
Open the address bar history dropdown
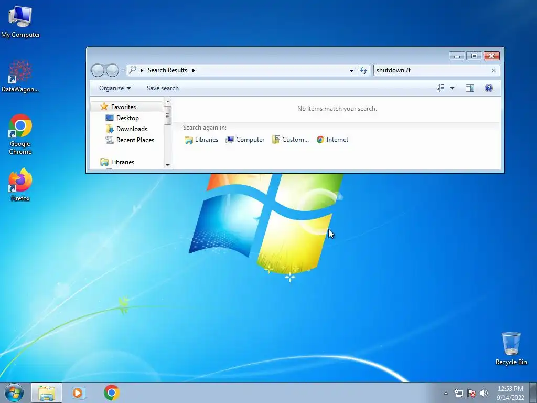pos(351,70)
